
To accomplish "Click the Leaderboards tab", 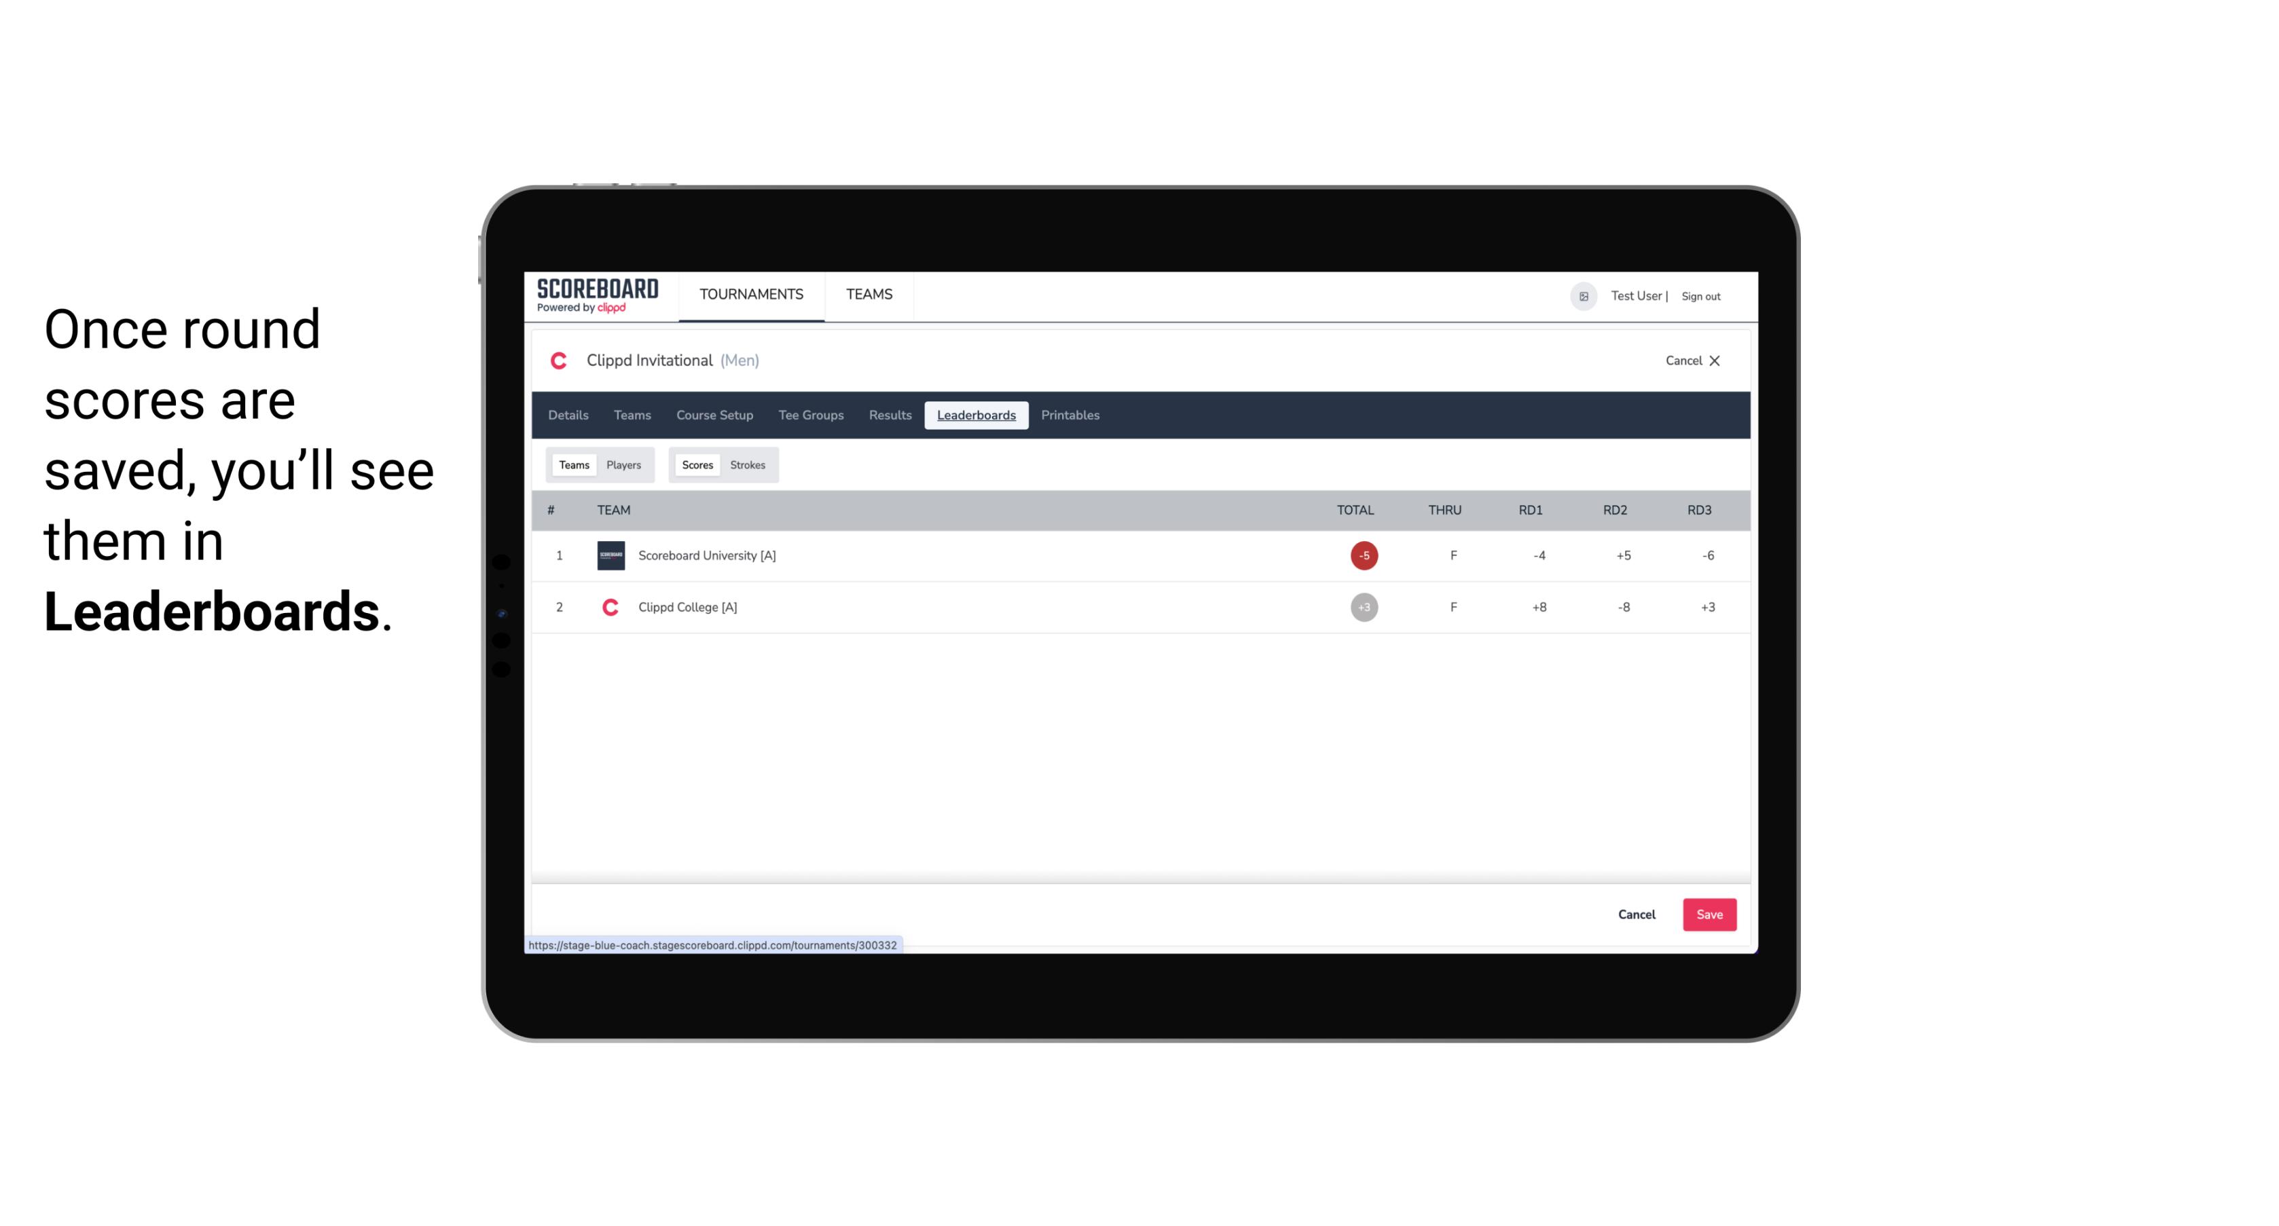I will pos(976,415).
